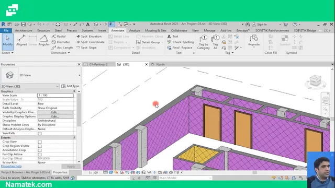This screenshot has height=188, width=335.
Task: Switch to the Architecture ribbon tab
Action: (24, 30)
